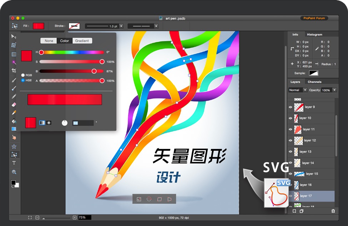
Task: Duplicate the layer with the copy icon
Action: point(301,211)
